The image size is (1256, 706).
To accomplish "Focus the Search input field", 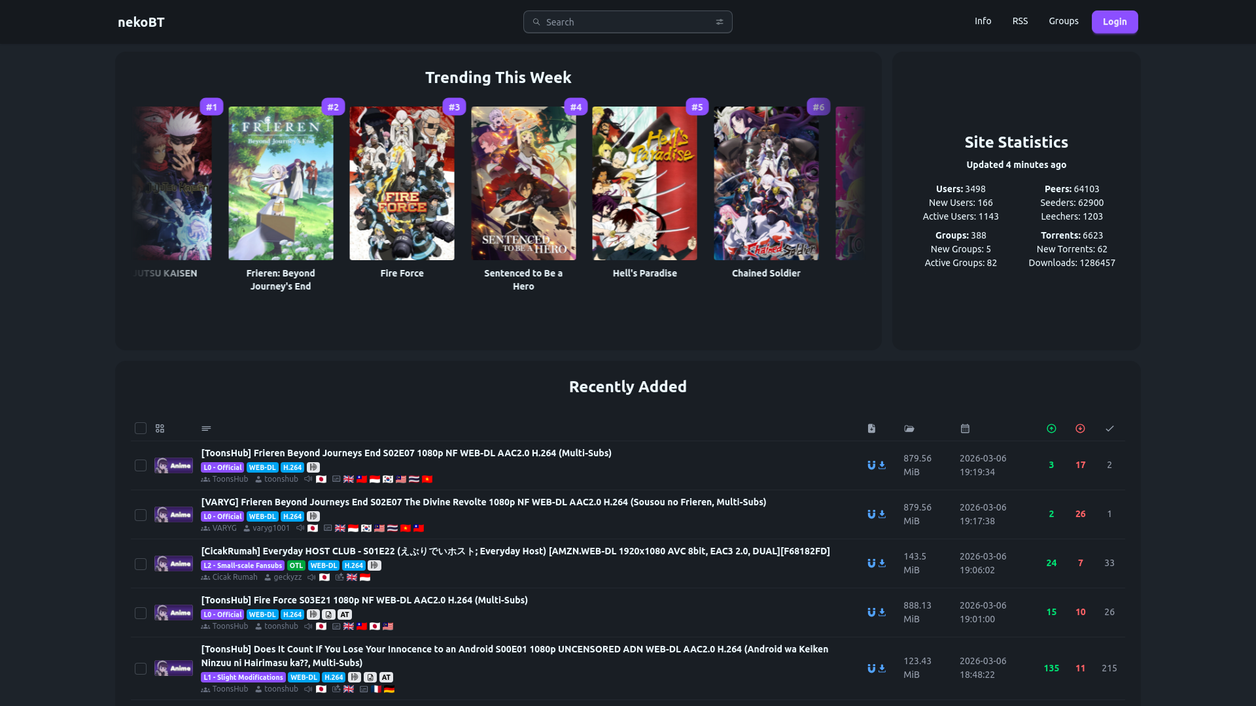I will click(628, 22).
